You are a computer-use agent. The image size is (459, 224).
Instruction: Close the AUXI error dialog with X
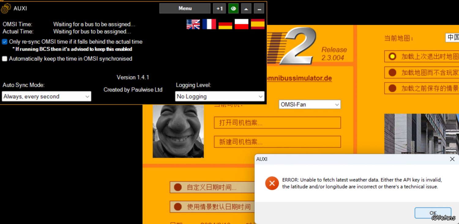tap(452, 159)
